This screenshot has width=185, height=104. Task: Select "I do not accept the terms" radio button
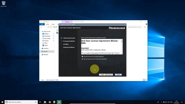(x=82, y=59)
